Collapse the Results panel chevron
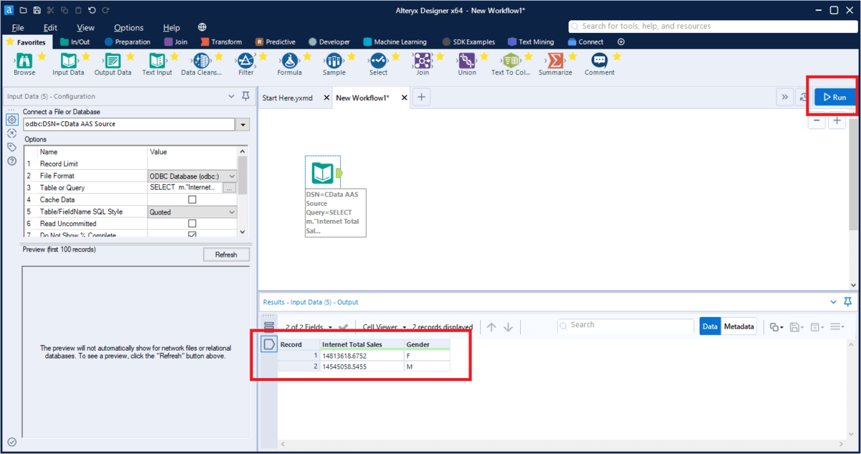 [x=833, y=302]
